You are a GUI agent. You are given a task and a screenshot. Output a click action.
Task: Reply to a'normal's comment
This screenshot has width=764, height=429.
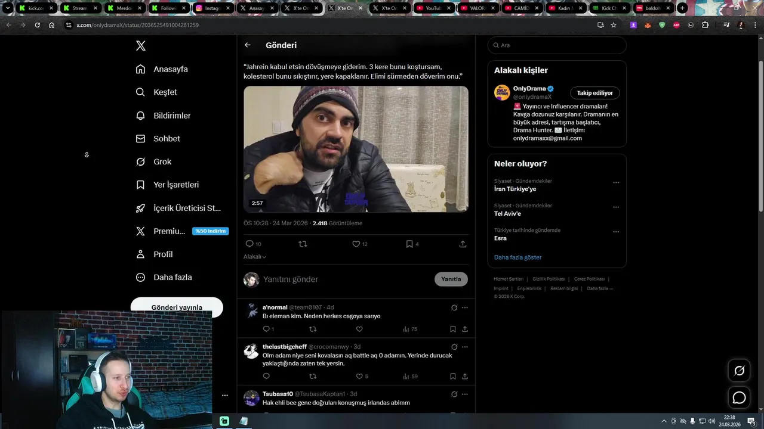point(266,329)
